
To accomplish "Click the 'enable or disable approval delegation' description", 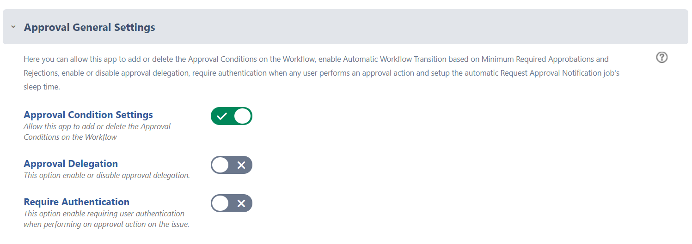I will (x=107, y=175).
